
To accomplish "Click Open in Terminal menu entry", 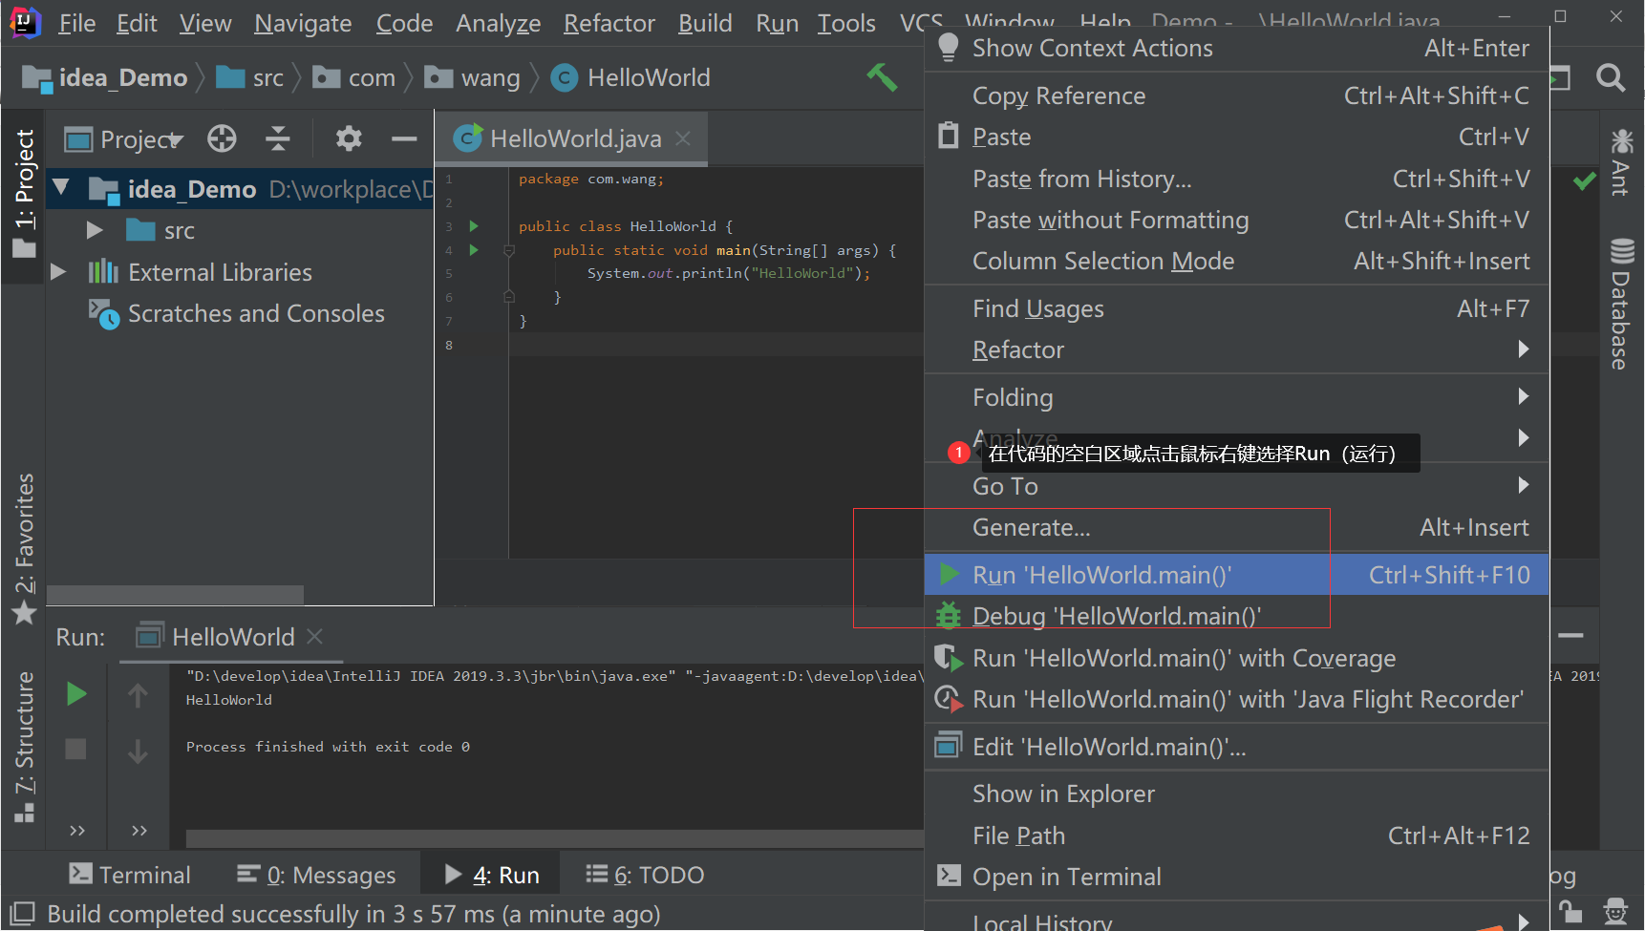I will point(1066,876).
